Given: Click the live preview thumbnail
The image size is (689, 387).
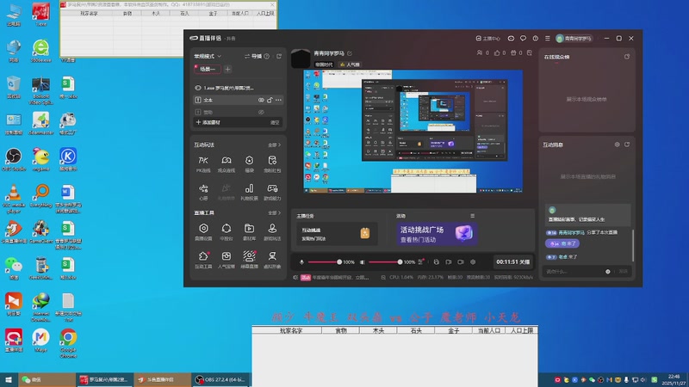Looking at the screenshot, I should click(x=413, y=132).
